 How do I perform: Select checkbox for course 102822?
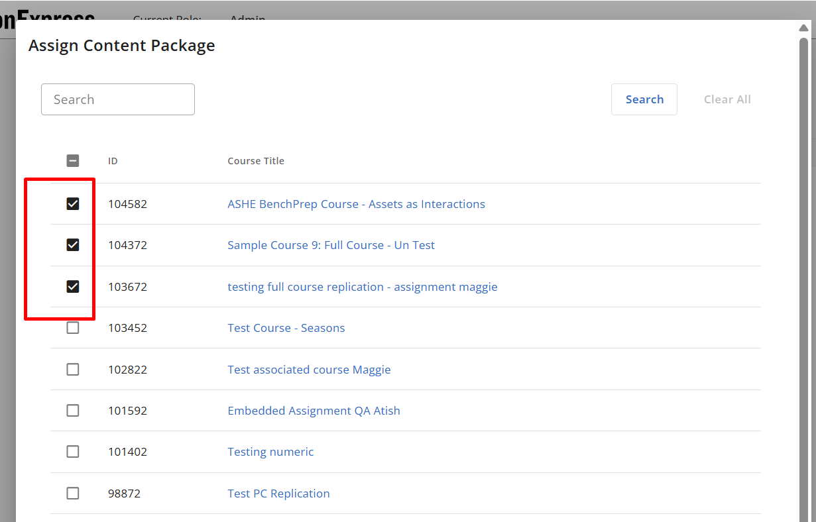pos(73,370)
